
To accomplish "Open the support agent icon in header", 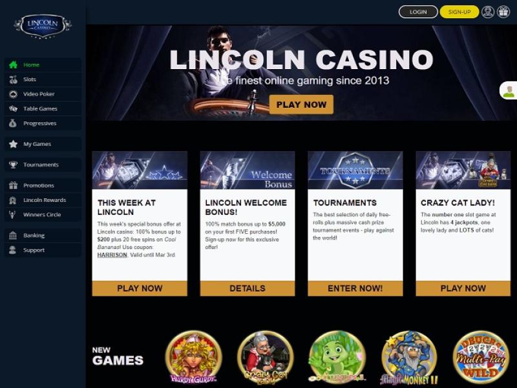I will click(488, 12).
